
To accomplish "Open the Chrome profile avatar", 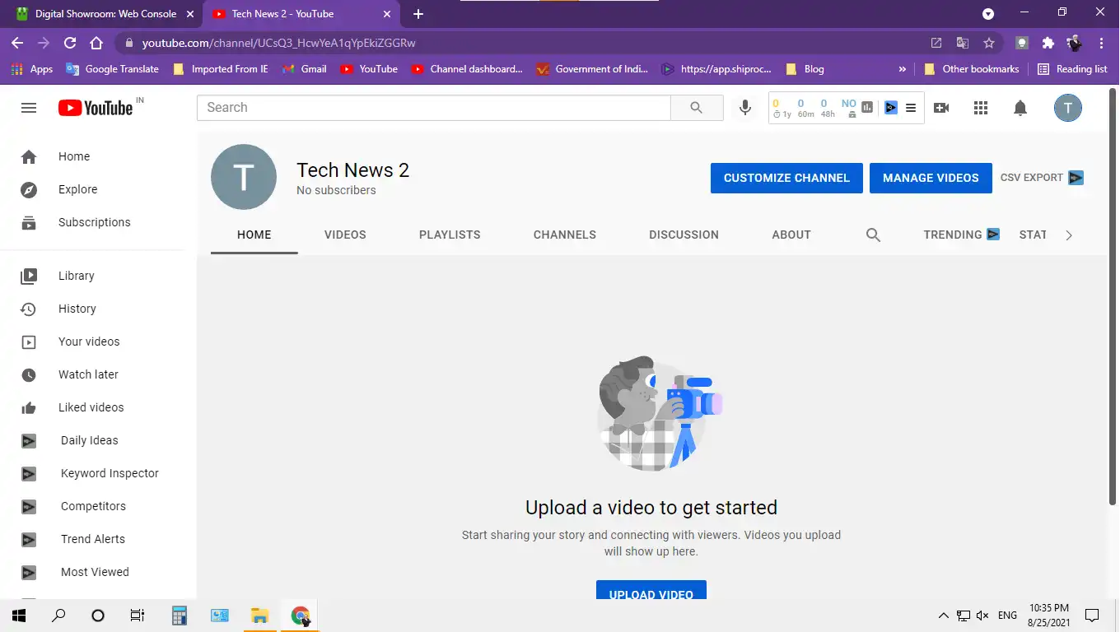I will [x=1074, y=43].
